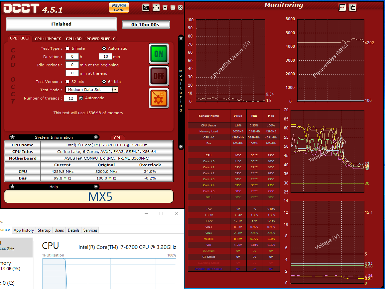Click the Monitoring graph view icon

click(x=342, y=8)
